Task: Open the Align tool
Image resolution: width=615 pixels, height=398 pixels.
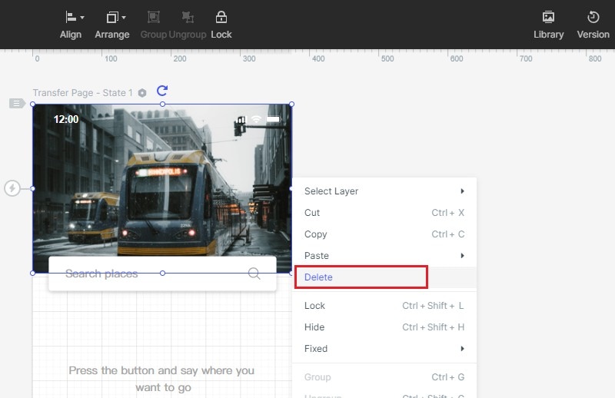Action: click(71, 25)
